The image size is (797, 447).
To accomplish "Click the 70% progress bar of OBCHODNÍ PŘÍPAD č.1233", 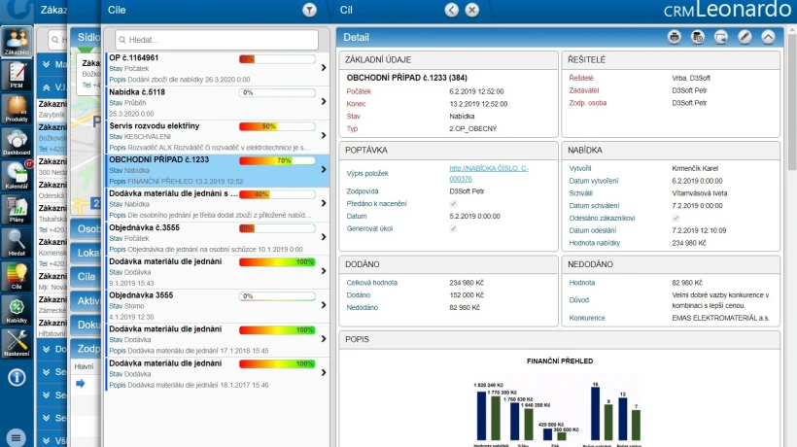I will tap(277, 160).
